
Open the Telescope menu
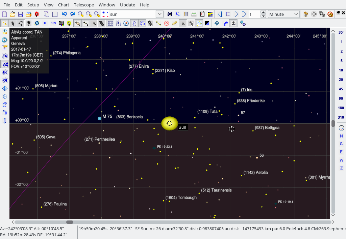[84, 5]
